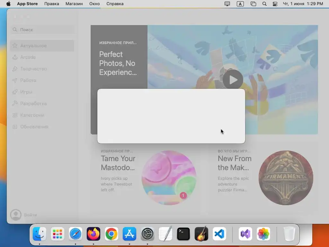Click the Творчество brush icon
Screen dimensions: 329x247
coord(15,69)
